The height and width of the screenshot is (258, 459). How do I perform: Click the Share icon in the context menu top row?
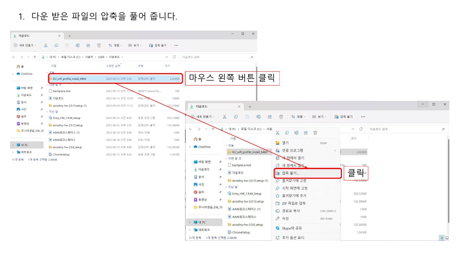click(x=306, y=133)
